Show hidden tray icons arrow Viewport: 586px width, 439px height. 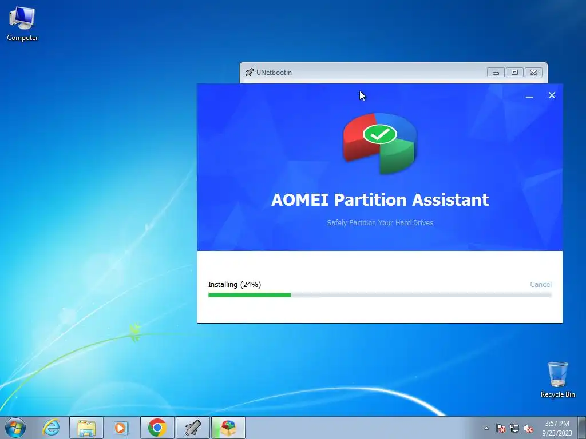(x=486, y=428)
